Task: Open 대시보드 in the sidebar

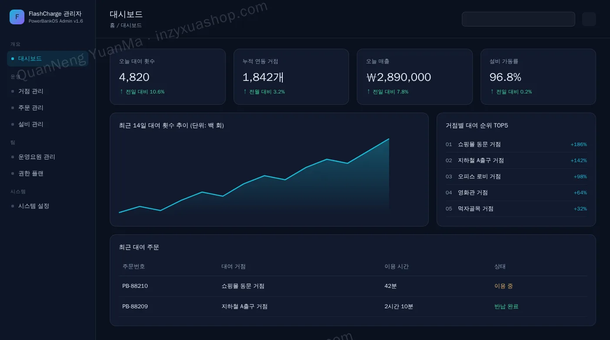Action: tap(47, 59)
